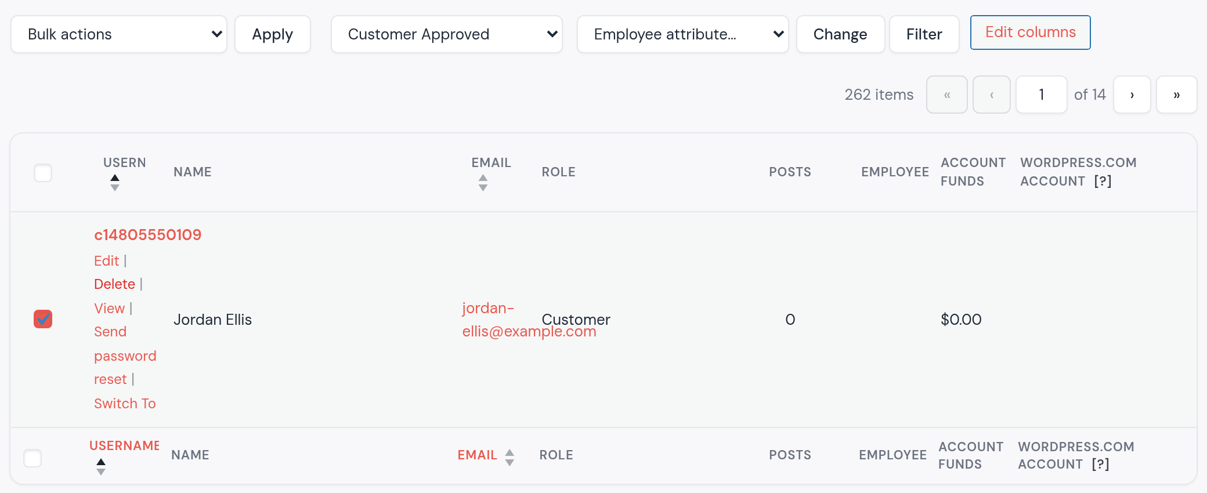Image resolution: width=1207 pixels, height=493 pixels.
Task: Open the Customer Approved dropdown
Action: tap(447, 34)
